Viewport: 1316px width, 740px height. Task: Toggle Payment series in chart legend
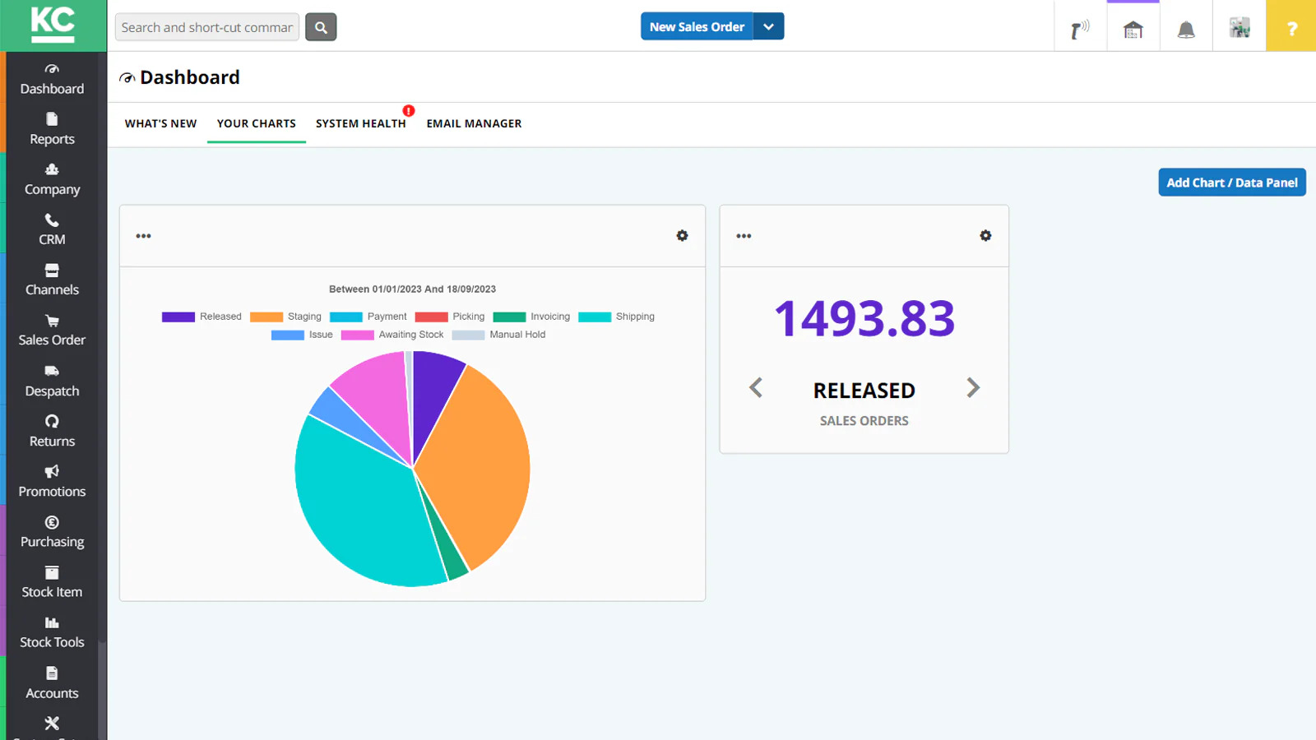click(368, 317)
